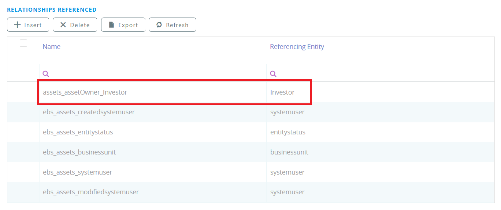The height and width of the screenshot is (210, 501).
Task: Click the Referencing Entity search magnifier icon
Action: coord(273,73)
